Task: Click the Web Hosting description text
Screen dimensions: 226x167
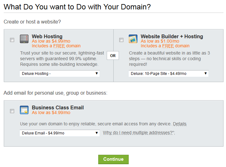Action: tap(62, 59)
